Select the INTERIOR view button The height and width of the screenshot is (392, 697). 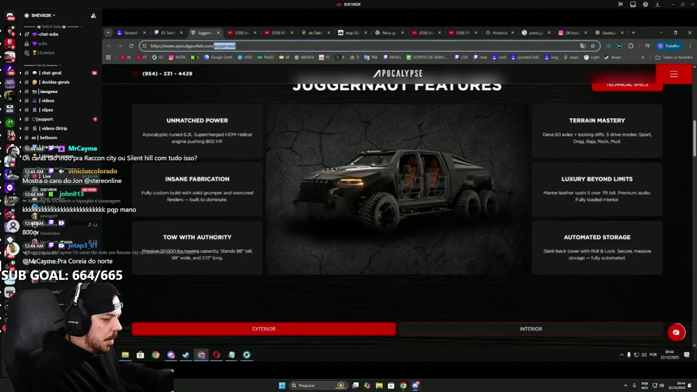[x=531, y=329]
